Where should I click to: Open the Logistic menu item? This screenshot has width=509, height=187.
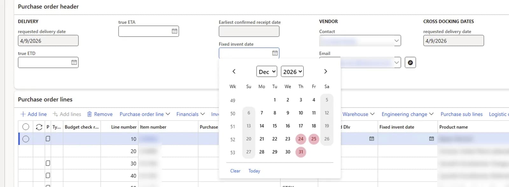pyautogui.click(x=499, y=114)
